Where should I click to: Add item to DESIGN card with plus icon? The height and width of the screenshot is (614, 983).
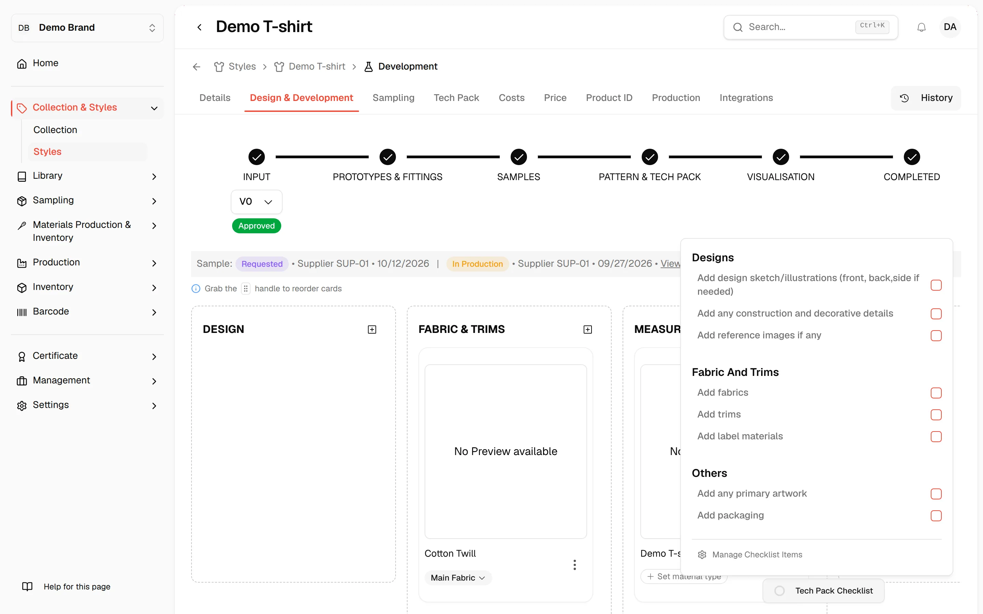[x=372, y=329]
